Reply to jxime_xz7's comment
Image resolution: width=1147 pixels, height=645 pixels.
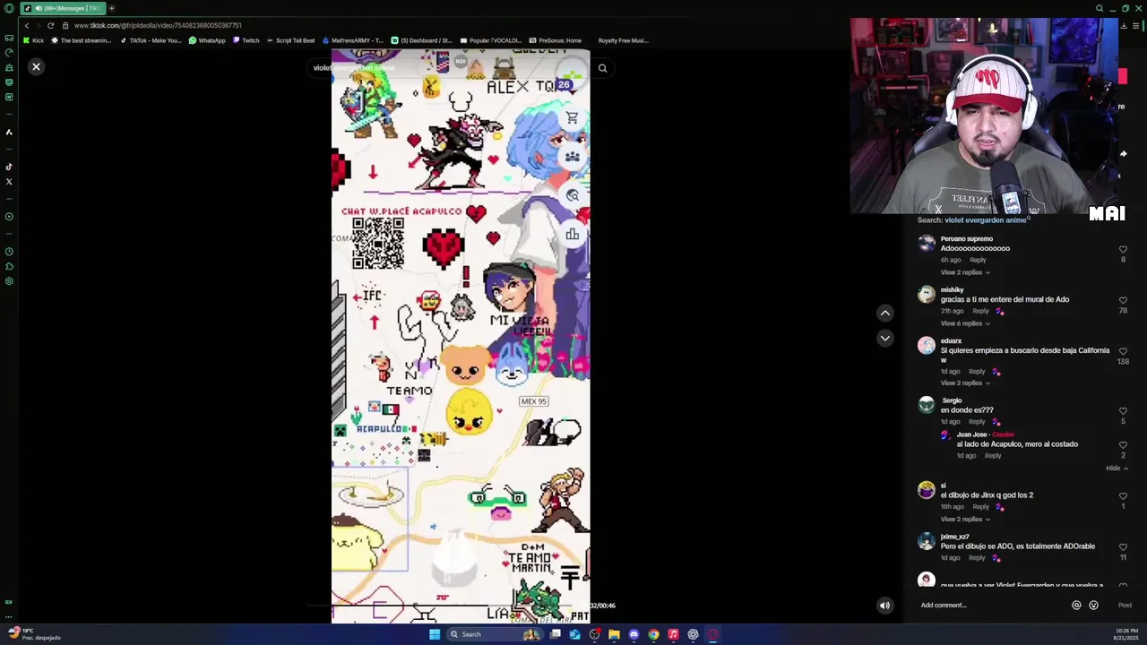pos(977,558)
